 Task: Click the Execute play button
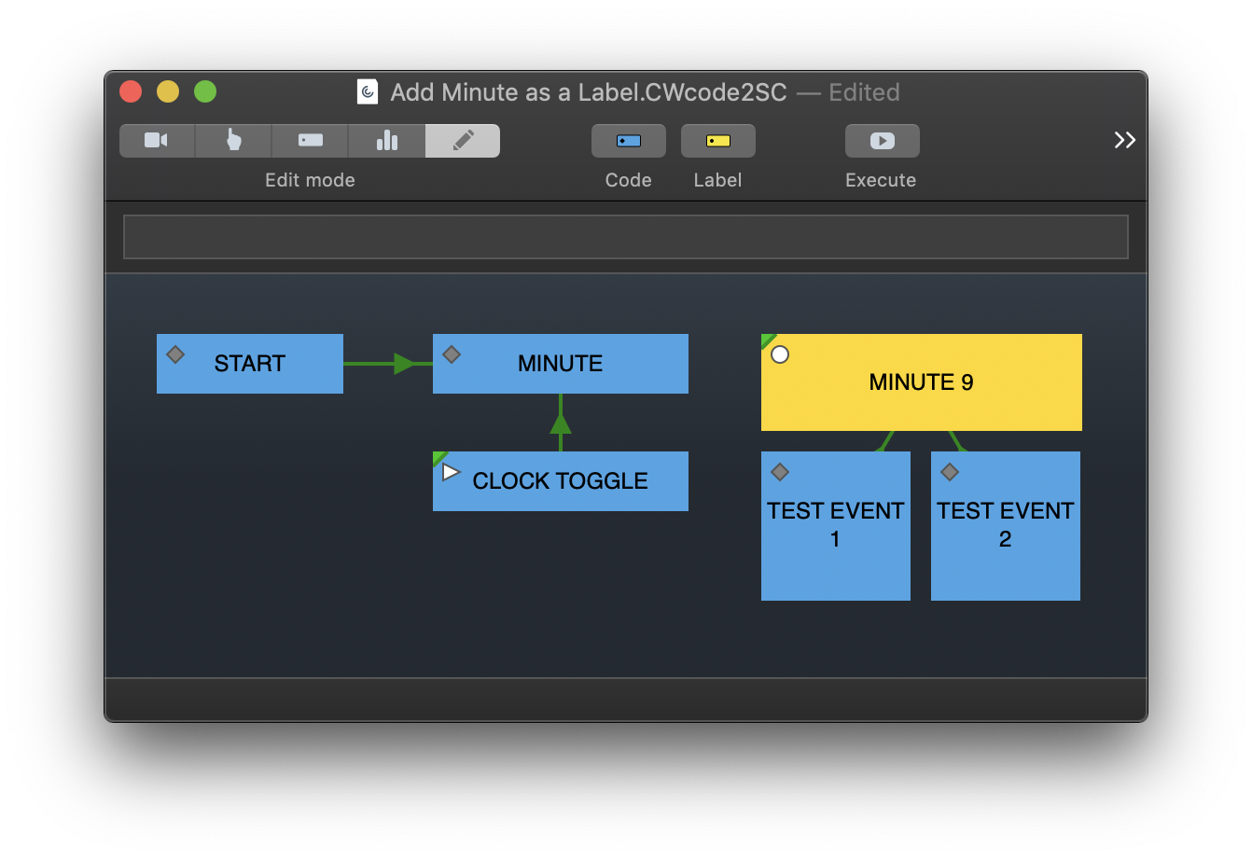coord(883,141)
